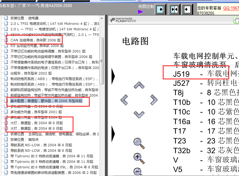This screenshot has height=176, width=239.
Task: Click 'T17' connector row
Action: click(206, 131)
